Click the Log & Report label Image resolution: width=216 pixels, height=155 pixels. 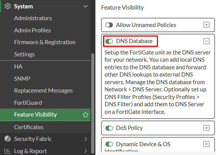coord(30,151)
